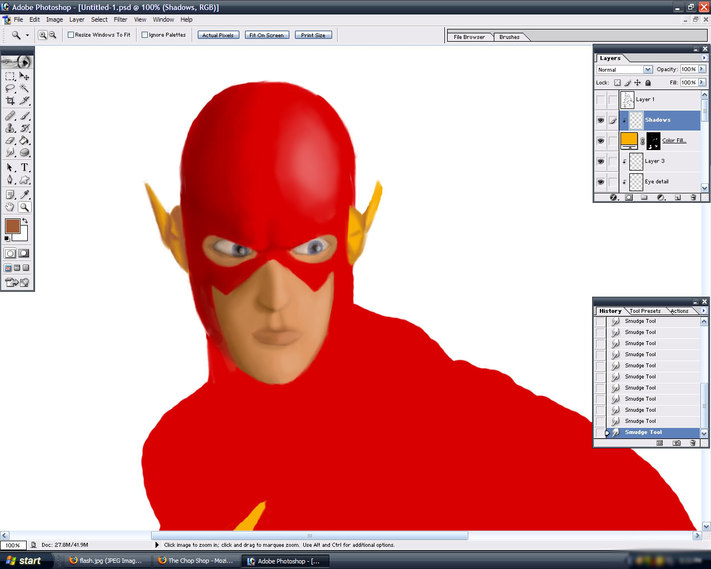Click the zoom in magnifier option
The width and height of the screenshot is (711, 569).
(x=42, y=35)
